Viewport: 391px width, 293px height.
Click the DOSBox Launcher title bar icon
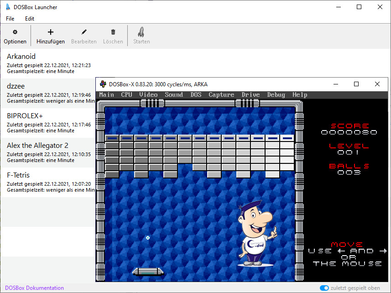tap(8, 7)
